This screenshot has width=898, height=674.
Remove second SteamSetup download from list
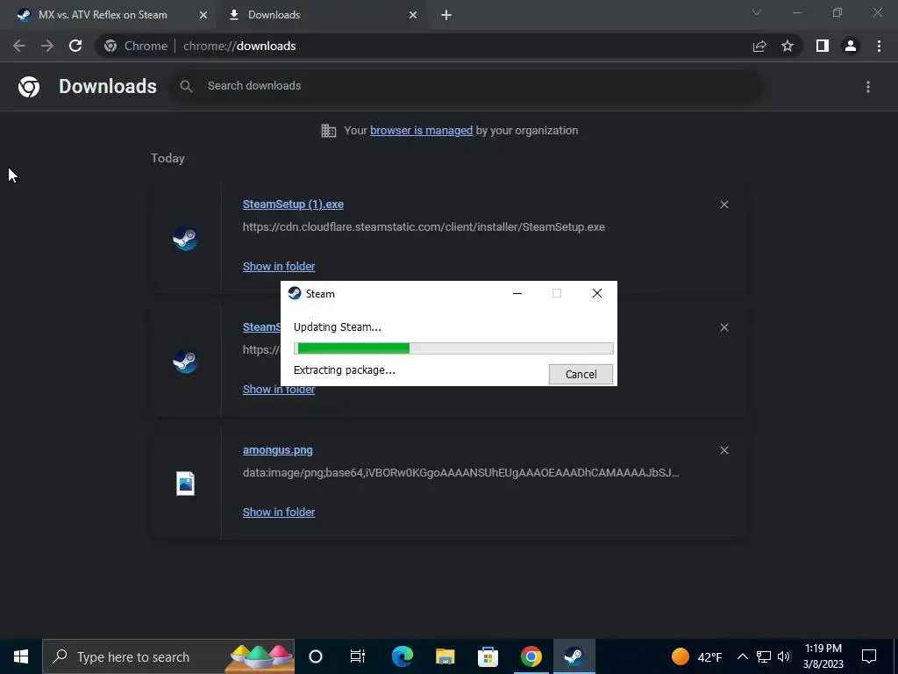[723, 327]
